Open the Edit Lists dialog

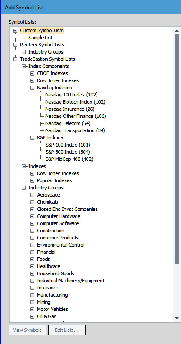click(x=67, y=330)
